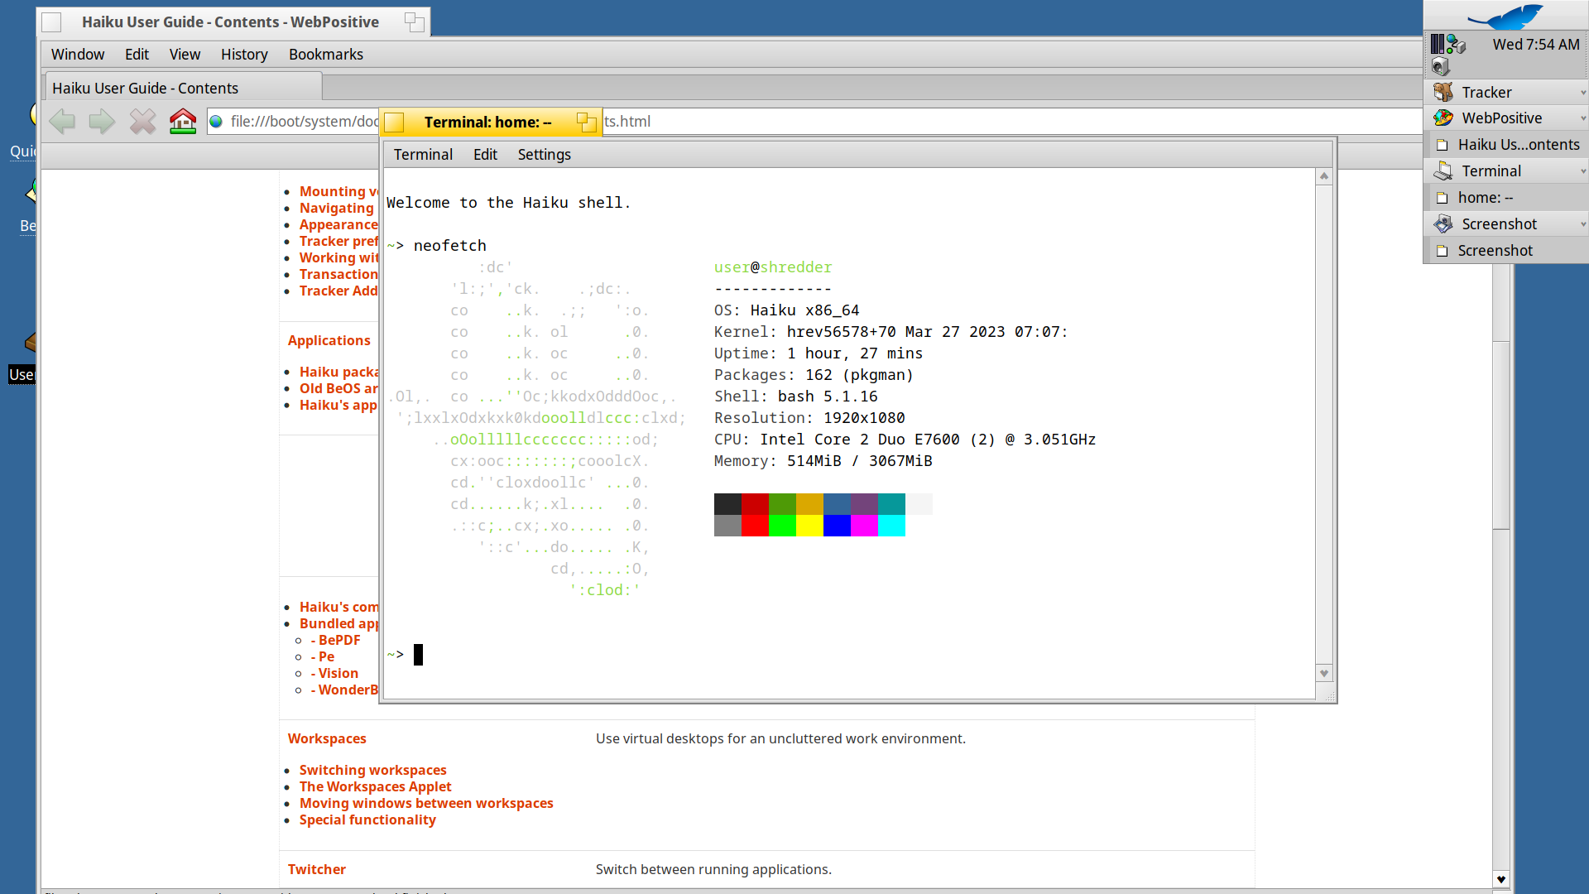Open the Haiku leaf menu in Deskbar
1589x894 pixels.
click(x=1506, y=17)
